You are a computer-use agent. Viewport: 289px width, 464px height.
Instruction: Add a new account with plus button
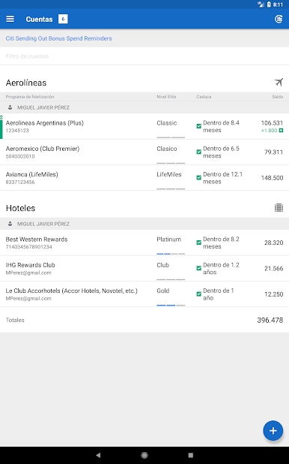point(273,430)
